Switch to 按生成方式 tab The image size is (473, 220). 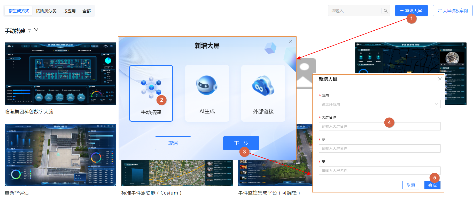(x=19, y=11)
